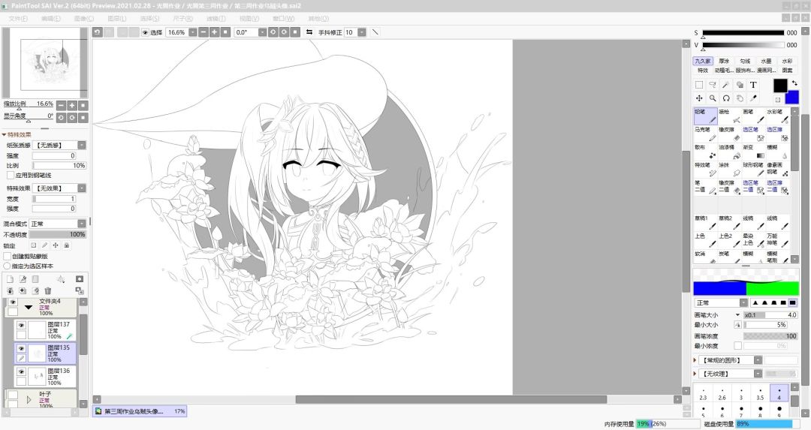This screenshot has width=811, height=430.
Task: Open the 纸张质感 texture dropdown
Action: point(82,146)
